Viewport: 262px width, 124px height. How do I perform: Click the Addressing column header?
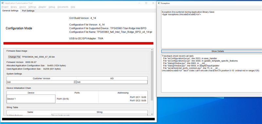123,93
